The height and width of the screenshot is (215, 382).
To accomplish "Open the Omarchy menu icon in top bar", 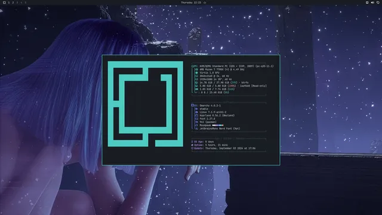I will tap(4, 2).
